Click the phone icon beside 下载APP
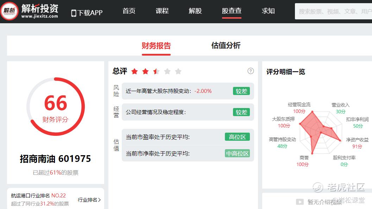The width and height of the screenshot is (372, 209). point(74,13)
